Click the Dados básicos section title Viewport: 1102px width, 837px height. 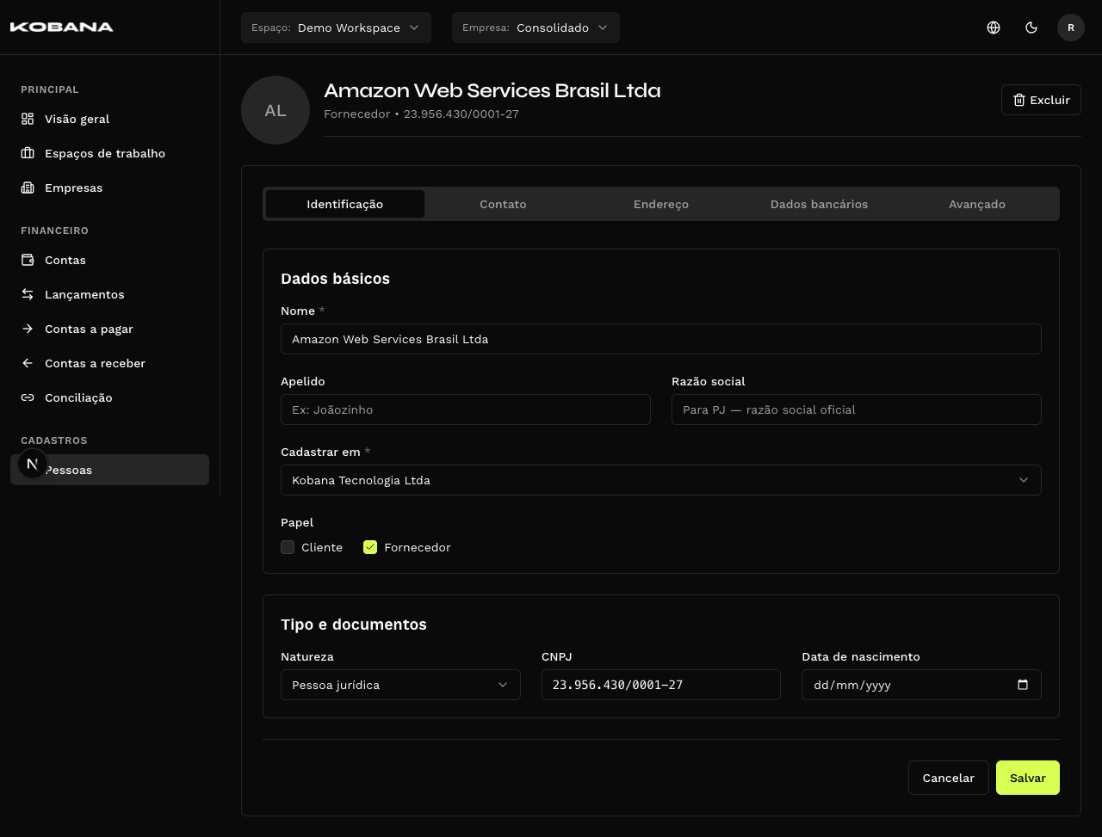pyautogui.click(x=335, y=279)
